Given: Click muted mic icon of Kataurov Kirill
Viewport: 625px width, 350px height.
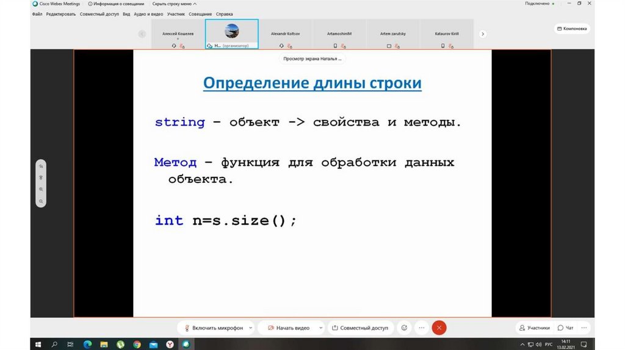Looking at the screenshot, I should click(451, 46).
